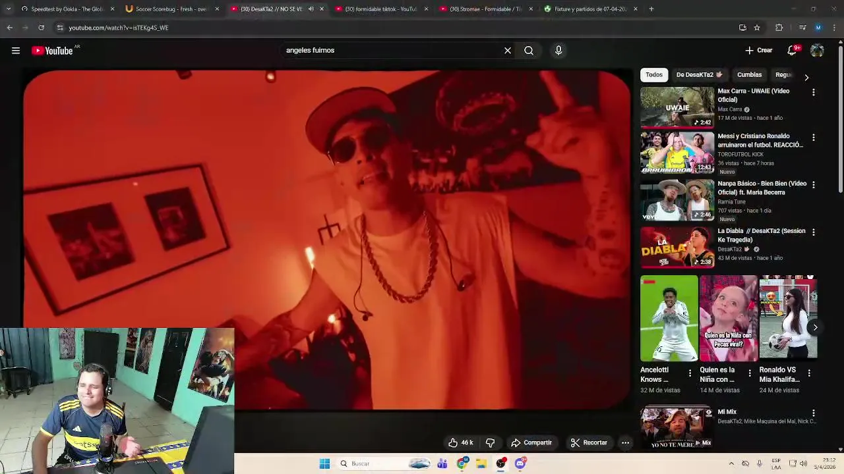Screen dimensions: 844x474
Task: Go to YouTube home via the logo
Action: [52, 51]
